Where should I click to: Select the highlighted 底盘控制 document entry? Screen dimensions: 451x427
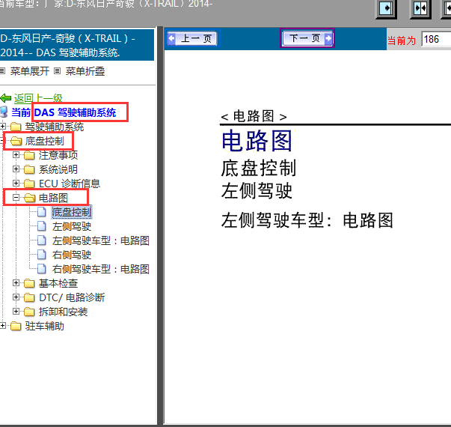pos(72,212)
